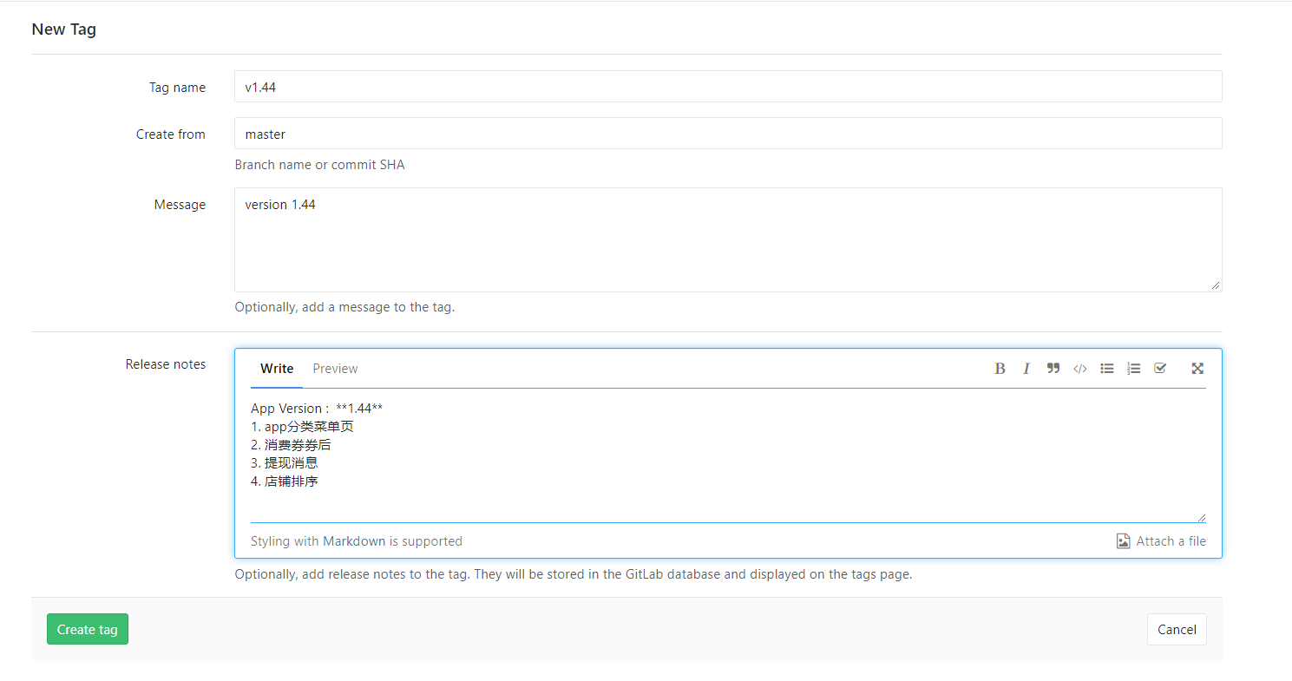1292x681 pixels.
Task: Click the 'Tag name' field label
Action: point(178,88)
